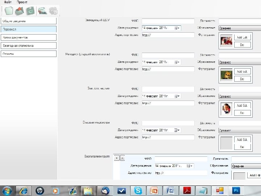Open date picker for Старшая медсестра birth date
The image size is (261, 196).
pyautogui.click(x=177, y=130)
